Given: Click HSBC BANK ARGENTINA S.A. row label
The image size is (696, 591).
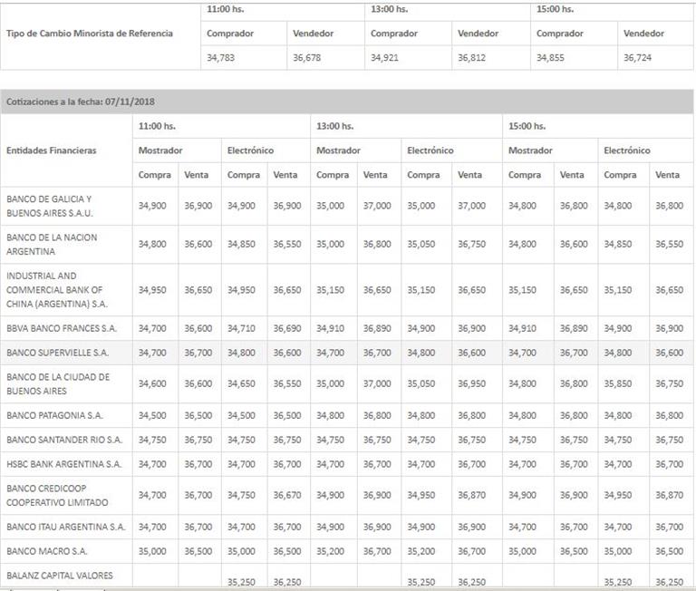Looking at the screenshot, I should click(63, 464).
